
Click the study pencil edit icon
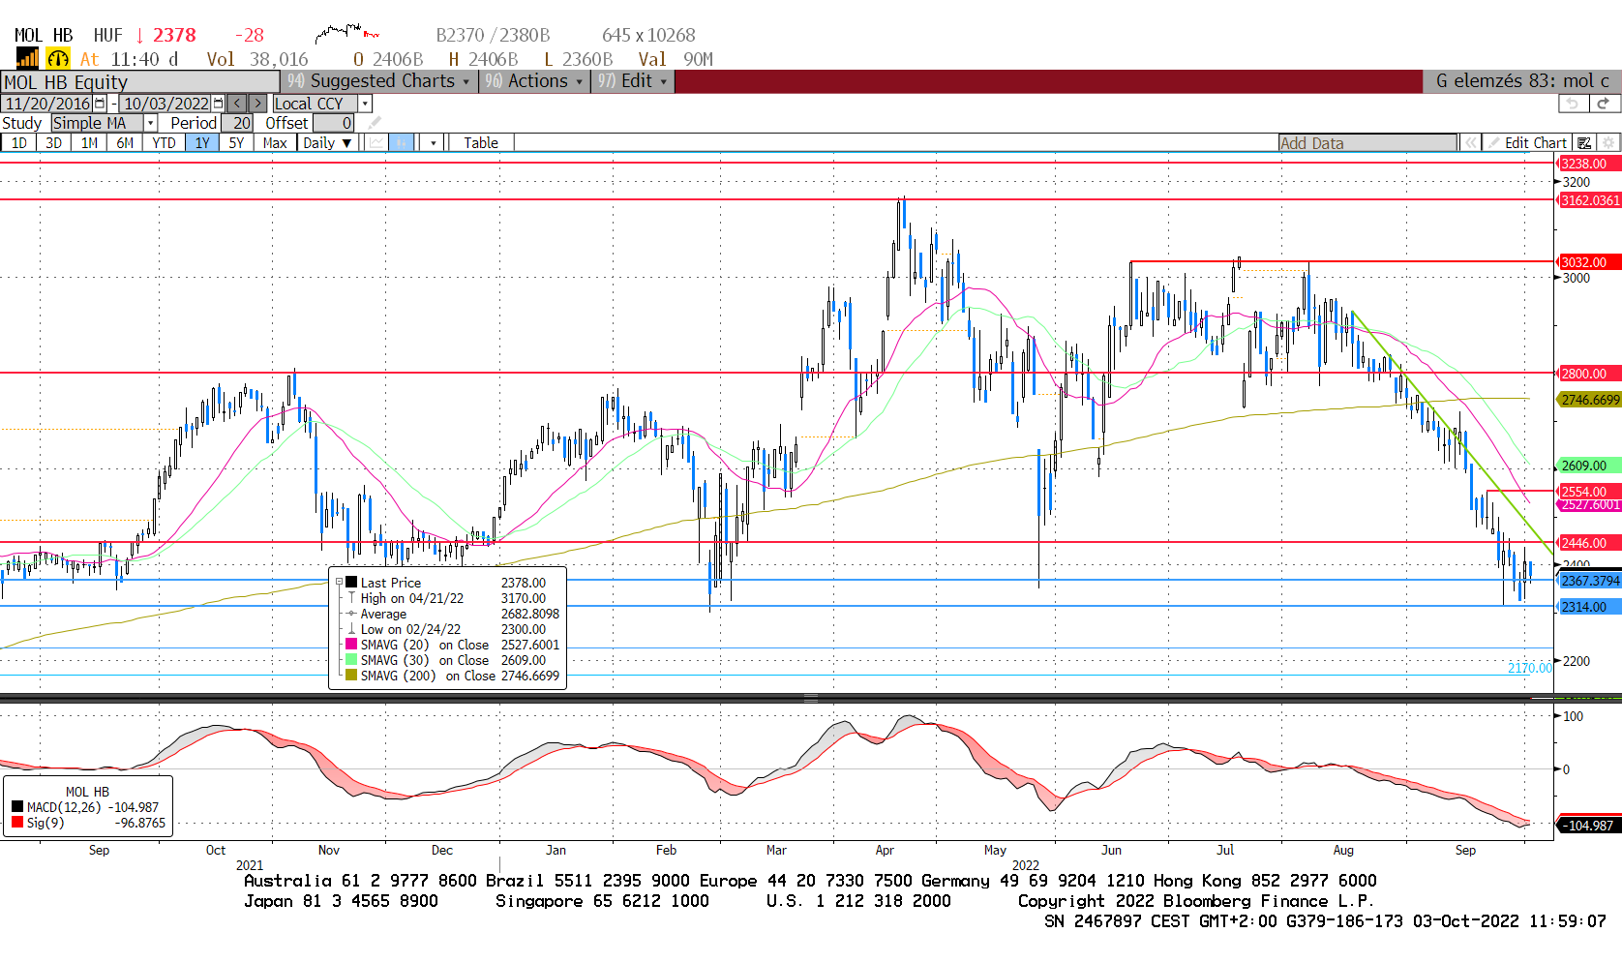point(375,123)
